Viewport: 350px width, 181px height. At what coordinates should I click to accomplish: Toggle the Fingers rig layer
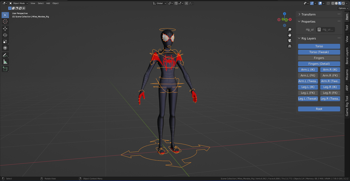coord(319,58)
